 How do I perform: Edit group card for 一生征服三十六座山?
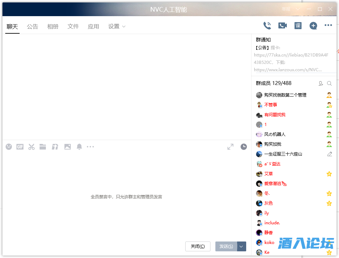(330, 154)
